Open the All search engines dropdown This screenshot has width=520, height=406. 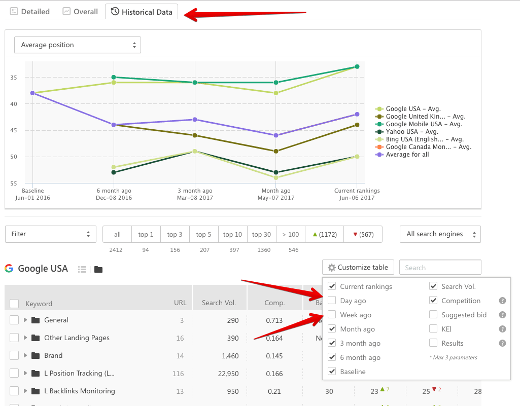(x=440, y=234)
